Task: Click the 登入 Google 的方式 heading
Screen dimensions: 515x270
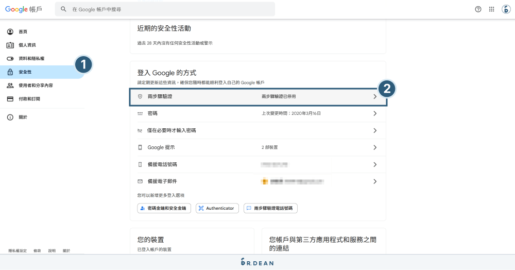Action: click(166, 73)
